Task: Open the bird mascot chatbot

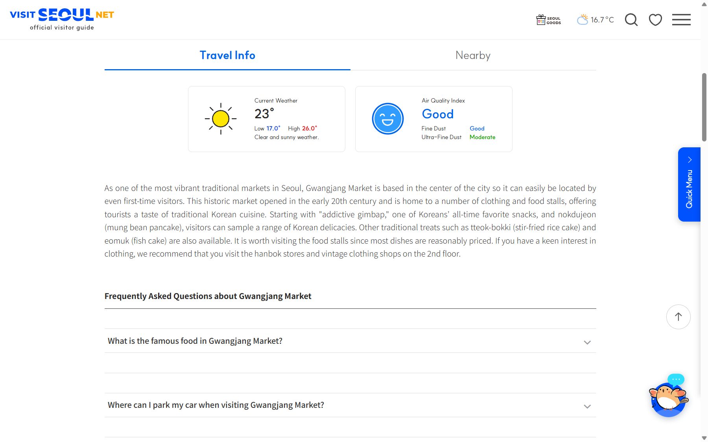Action: coord(669,396)
